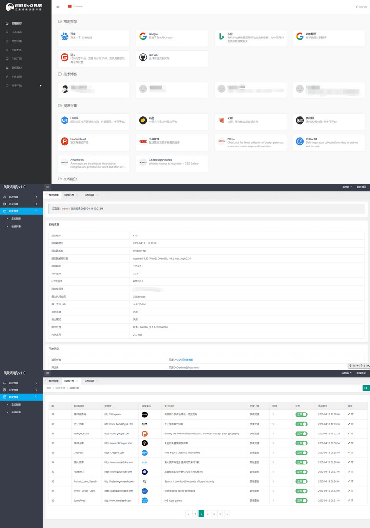Click the green refresh button in link list
The width and height of the screenshot is (370, 528).
(366, 388)
